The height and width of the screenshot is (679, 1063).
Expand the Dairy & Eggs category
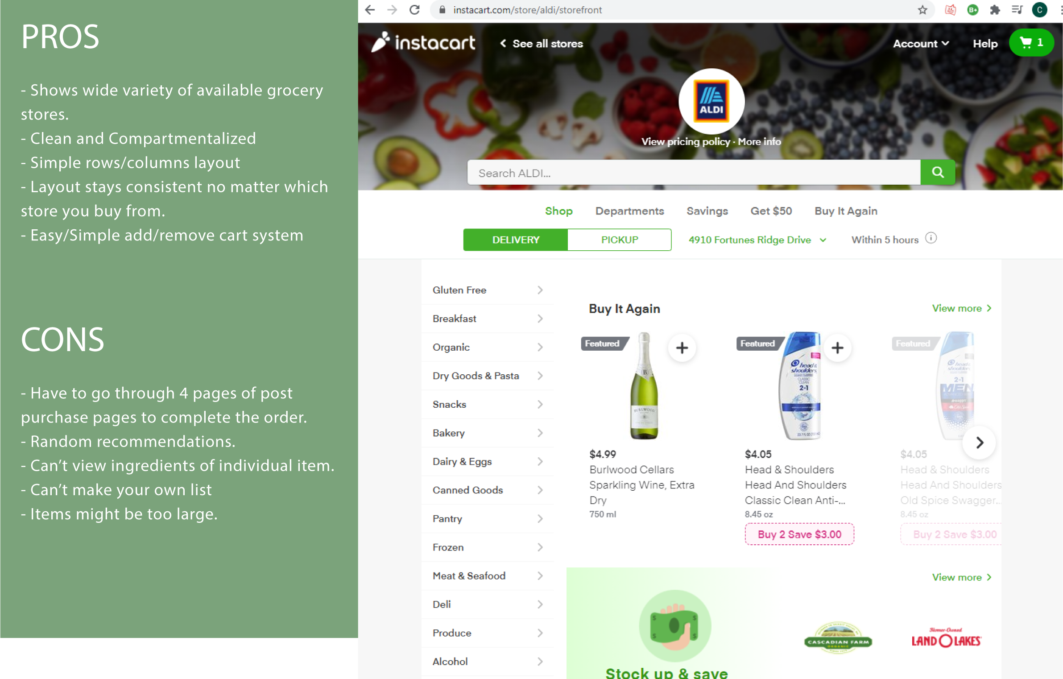pyautogui.click(x=488, y=461)
